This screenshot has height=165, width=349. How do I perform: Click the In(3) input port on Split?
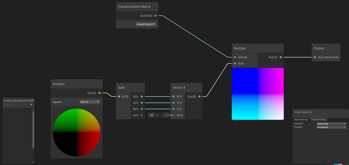click(x=119, y=96)
